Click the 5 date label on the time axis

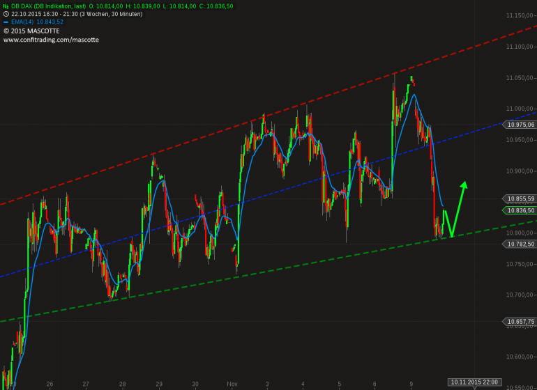[340, 384]
